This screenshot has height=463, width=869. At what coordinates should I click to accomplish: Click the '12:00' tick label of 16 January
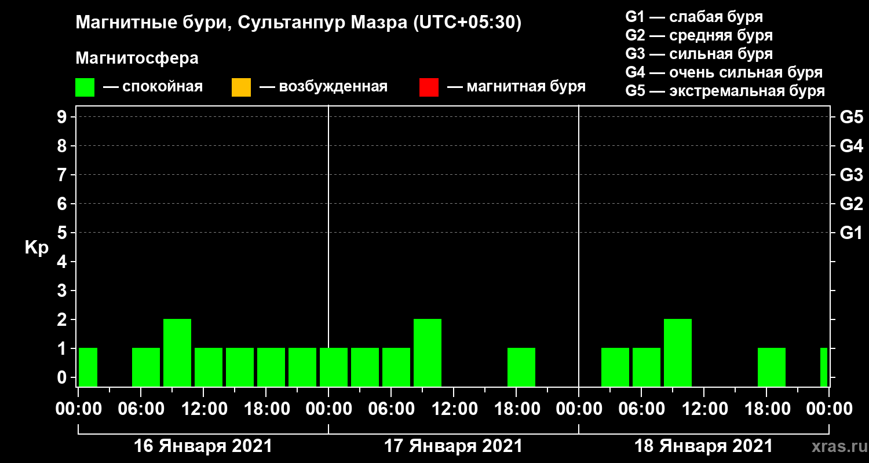pyautogui.click(x=203, y=409)
